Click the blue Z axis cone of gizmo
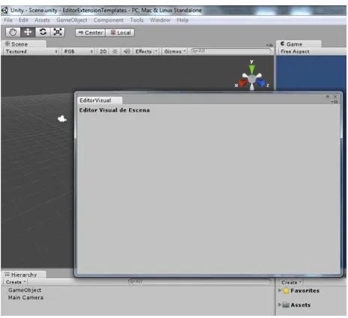This screenshot has height=318, width=348. [261, 83]
